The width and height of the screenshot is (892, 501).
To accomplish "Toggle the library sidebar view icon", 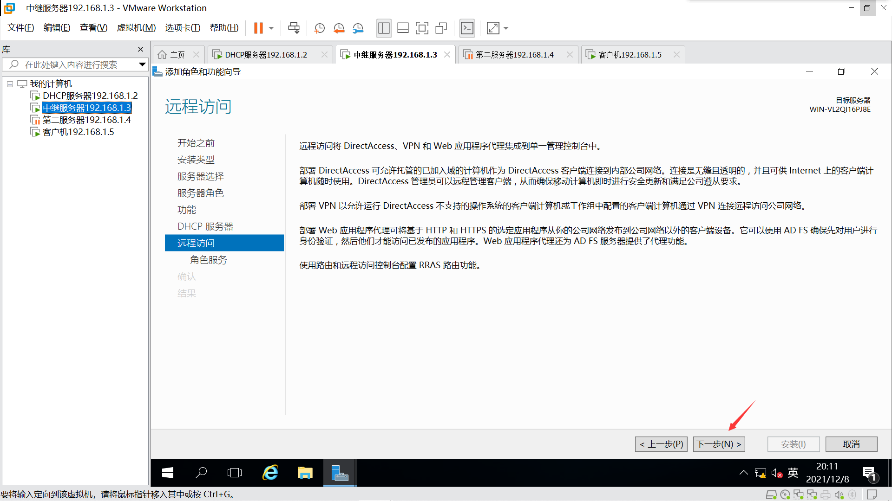I will coord(384,28).
